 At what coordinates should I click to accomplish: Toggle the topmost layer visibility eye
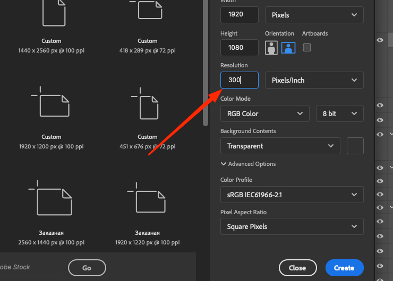tap(380, 40)
